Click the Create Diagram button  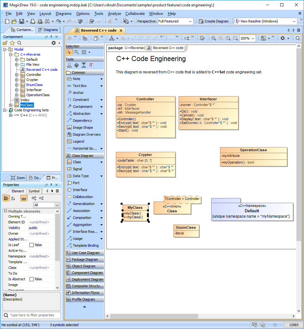pos(214,21)
